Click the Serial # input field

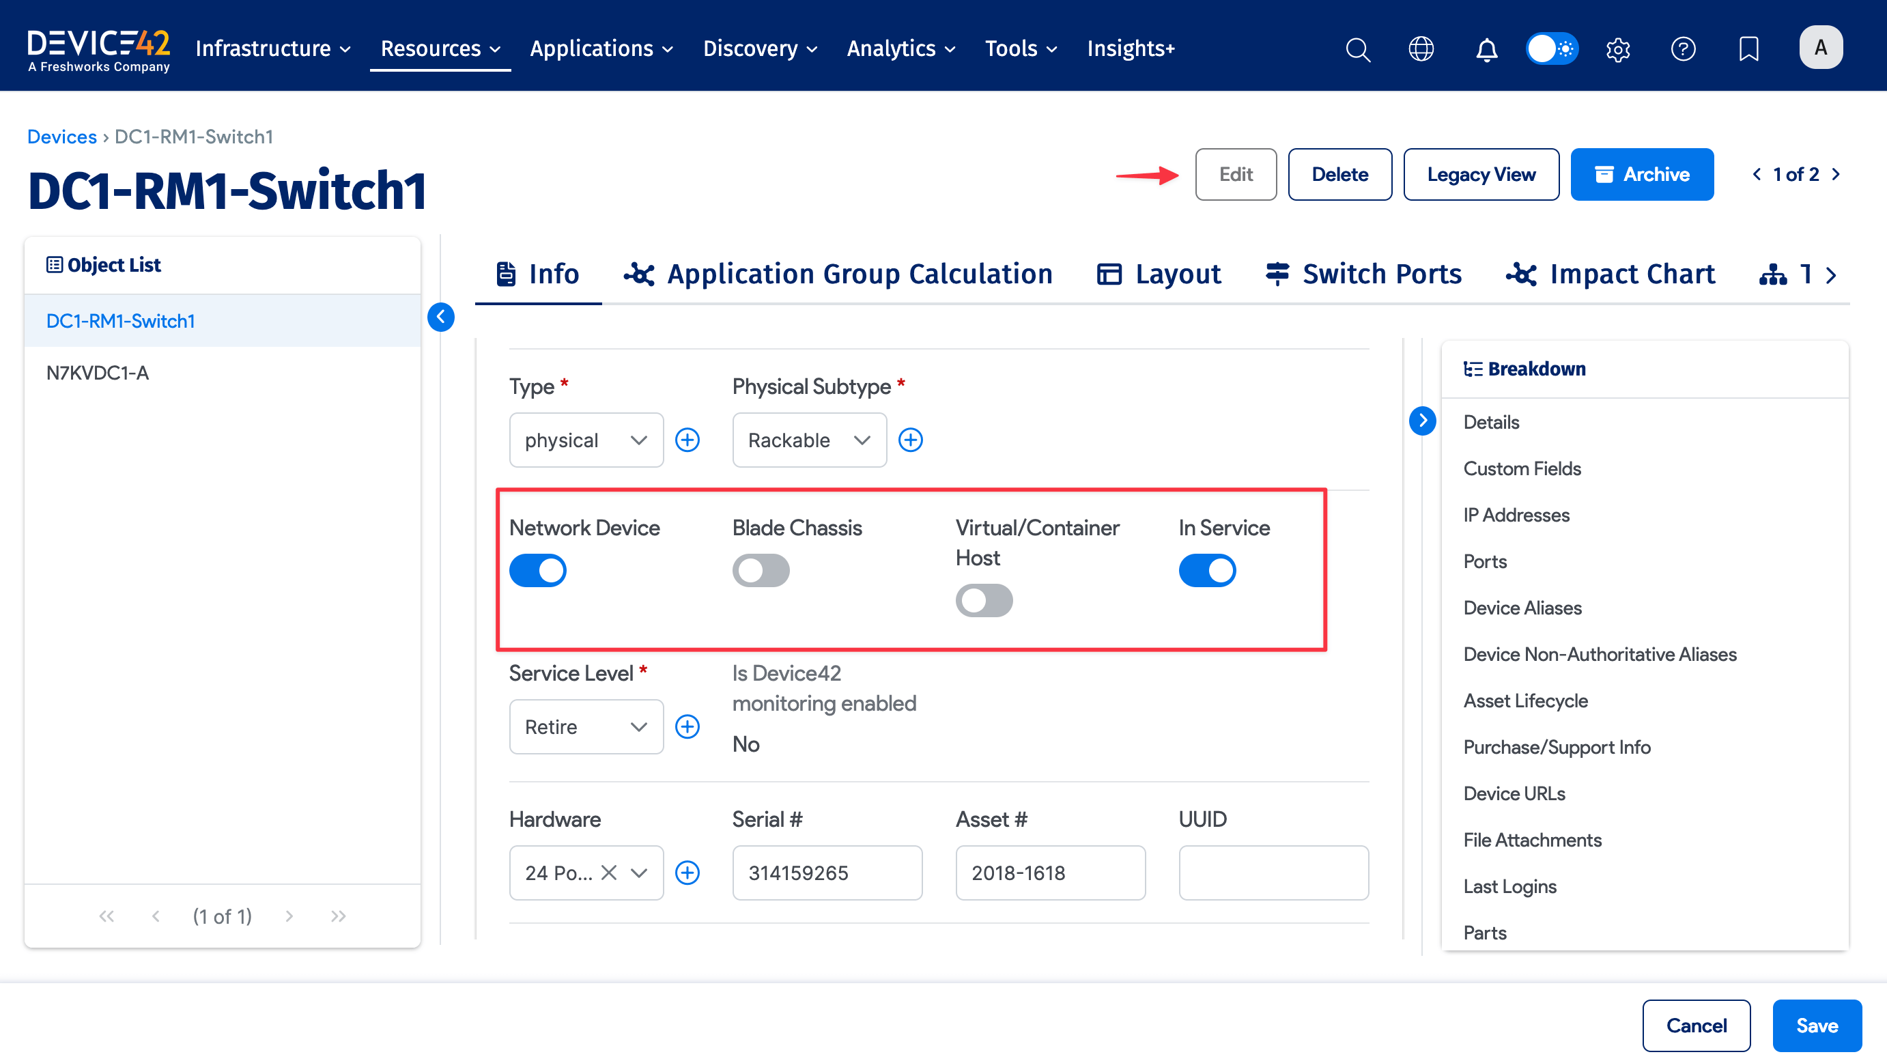[x=827, y=873]
